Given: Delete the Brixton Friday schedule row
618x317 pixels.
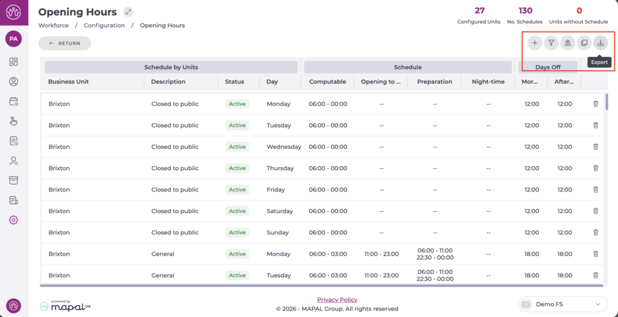Looking at the screenshot, I should coord(596,190).
